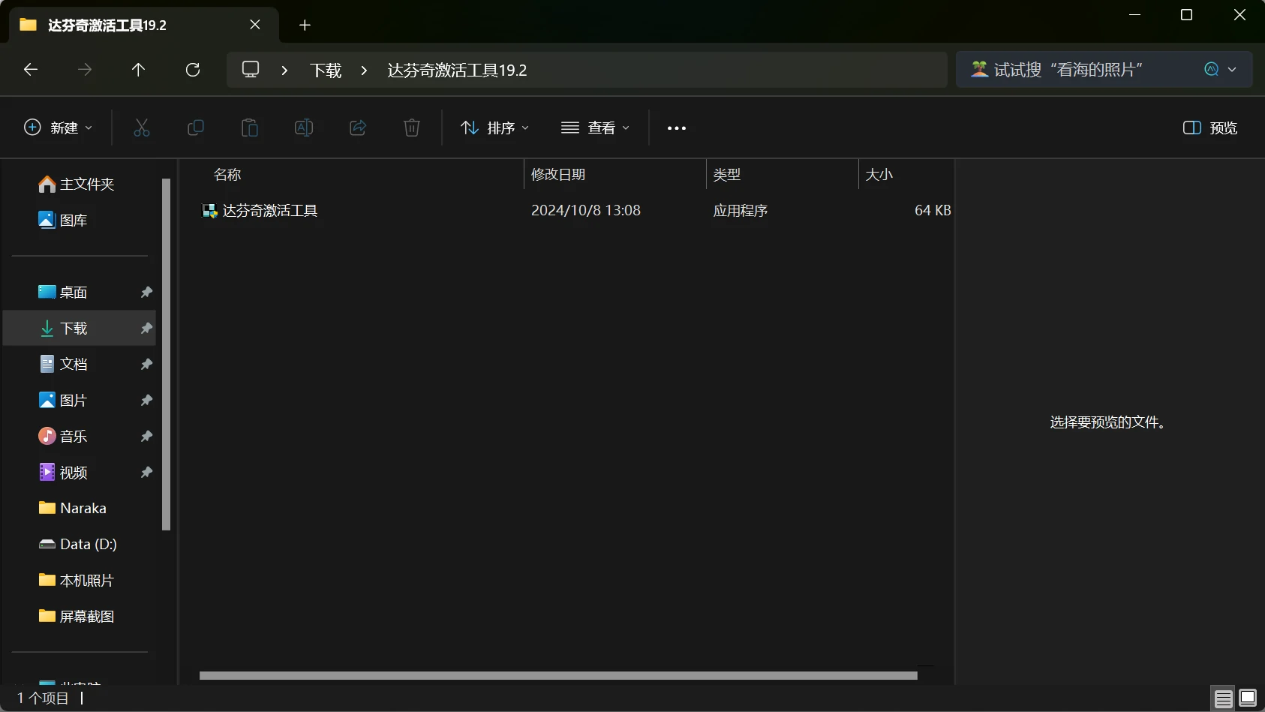Viewport: 1265px width, 712px height.
Task: Unpin 下载 from the sidebar
Action: pyautogui.click(x=146, y=328)
